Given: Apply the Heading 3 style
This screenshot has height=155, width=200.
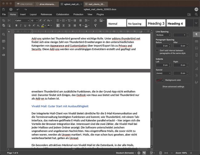Looking at the screenshot, I should coord(156,23).
